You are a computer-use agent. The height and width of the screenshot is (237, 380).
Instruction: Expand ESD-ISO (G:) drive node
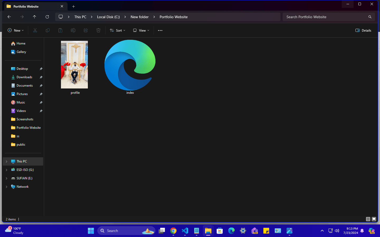7,170
